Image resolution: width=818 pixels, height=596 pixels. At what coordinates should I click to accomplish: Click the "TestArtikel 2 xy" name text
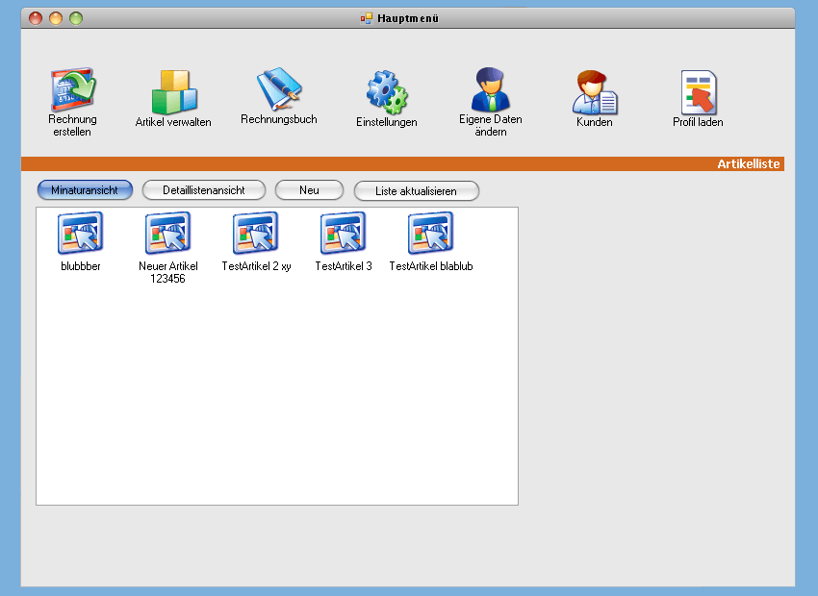coord(256,266)
